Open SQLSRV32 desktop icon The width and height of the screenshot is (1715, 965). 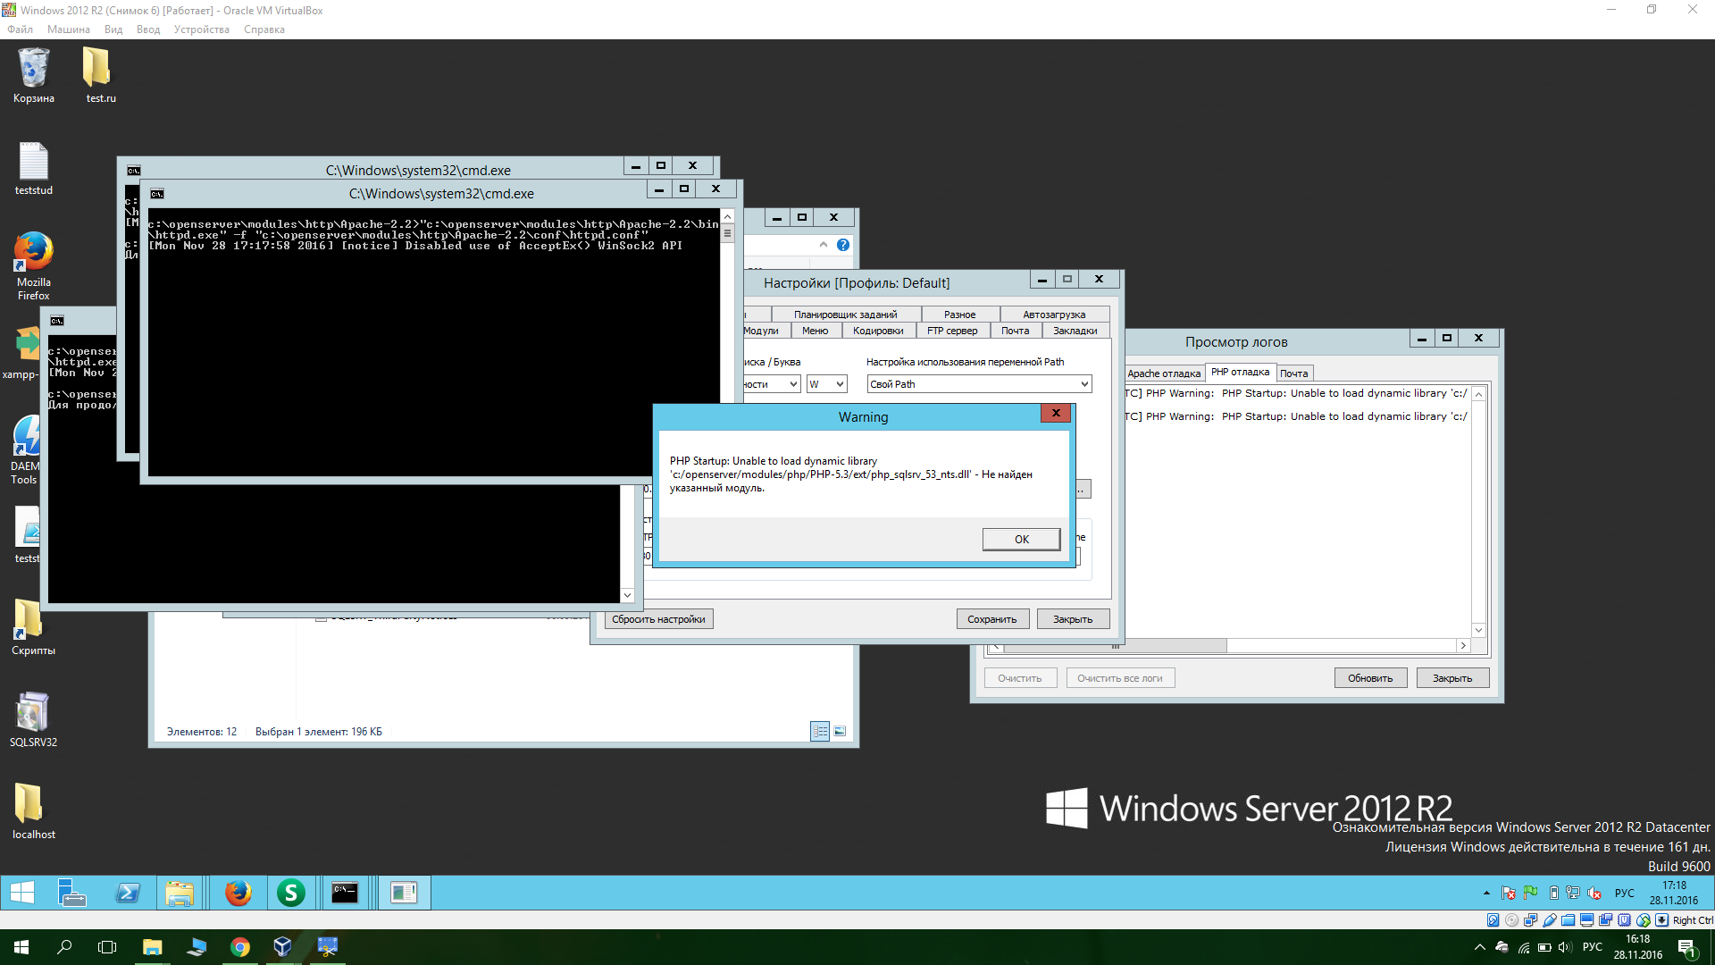[x=33, y=713]
